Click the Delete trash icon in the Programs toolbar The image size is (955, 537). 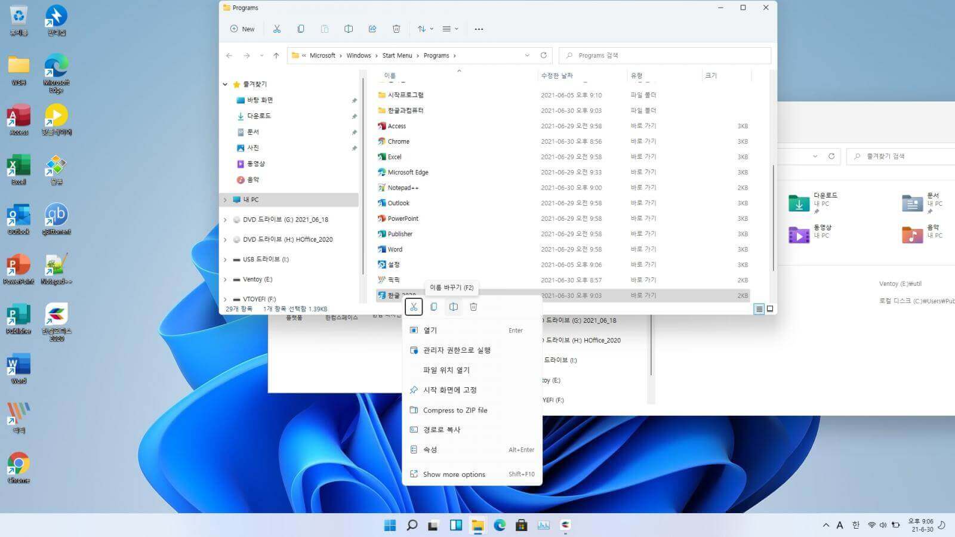point(396,29)
